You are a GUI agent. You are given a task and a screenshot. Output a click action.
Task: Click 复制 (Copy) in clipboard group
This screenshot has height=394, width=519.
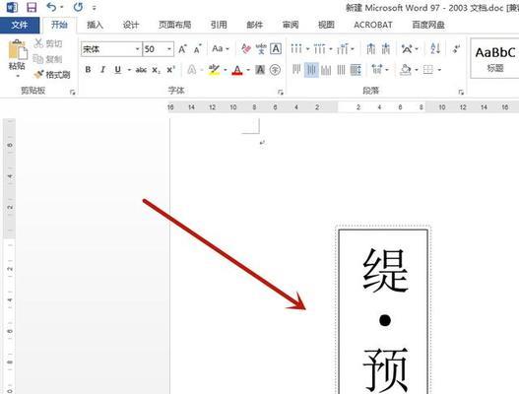pos(48,59)
